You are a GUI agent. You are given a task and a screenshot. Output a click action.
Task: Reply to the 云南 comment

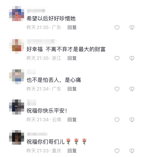72,120
